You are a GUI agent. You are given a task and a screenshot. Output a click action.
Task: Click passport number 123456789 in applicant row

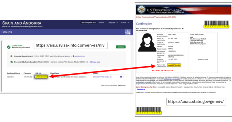[28, 77]
